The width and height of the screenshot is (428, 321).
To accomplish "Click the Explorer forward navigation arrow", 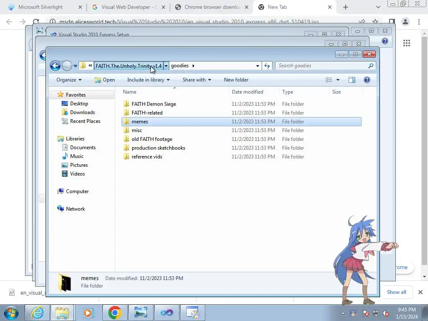I will click(67, 66).
